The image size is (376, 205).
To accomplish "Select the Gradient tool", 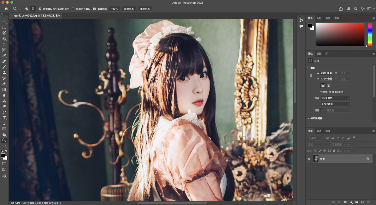I will coord(4,89).
